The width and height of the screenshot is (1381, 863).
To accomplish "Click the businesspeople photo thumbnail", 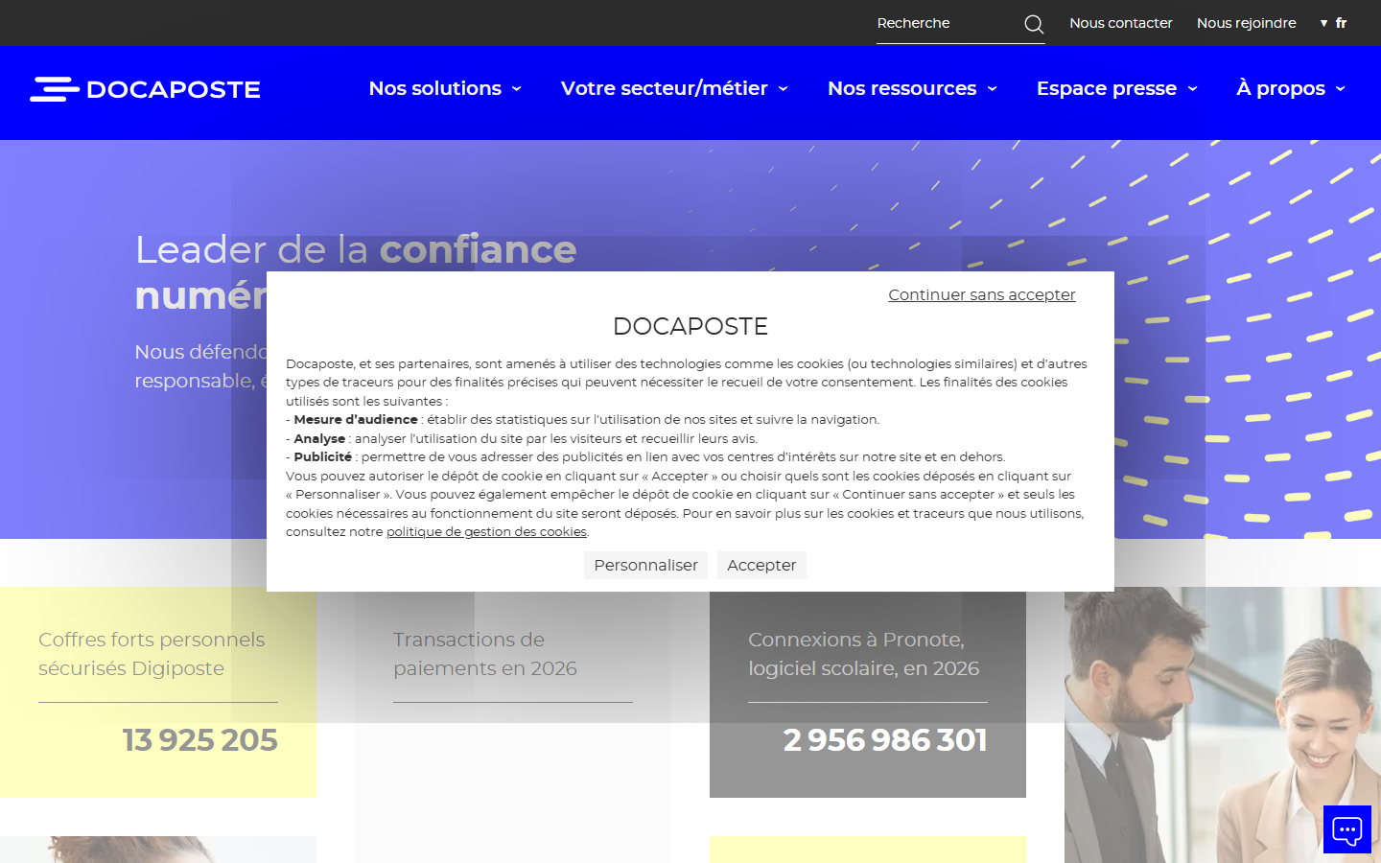I will pyautogui.click(x=1223, y=725).
